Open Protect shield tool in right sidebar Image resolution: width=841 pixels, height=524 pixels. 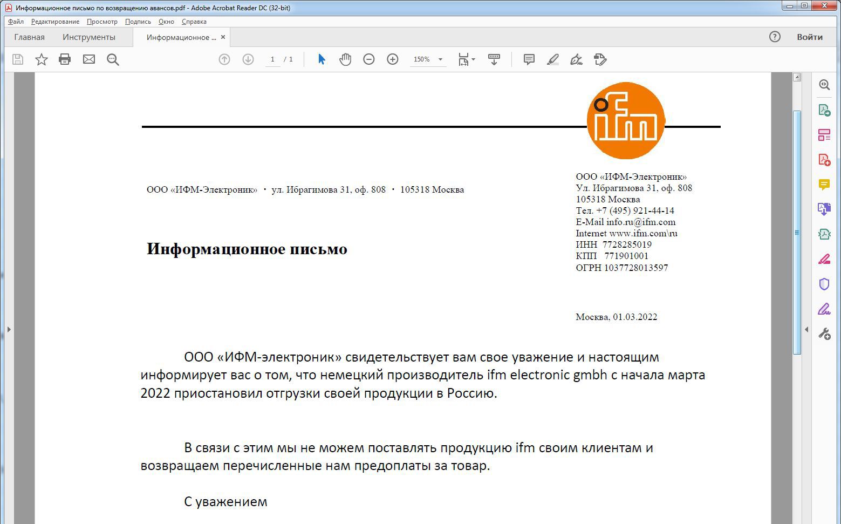824,284
